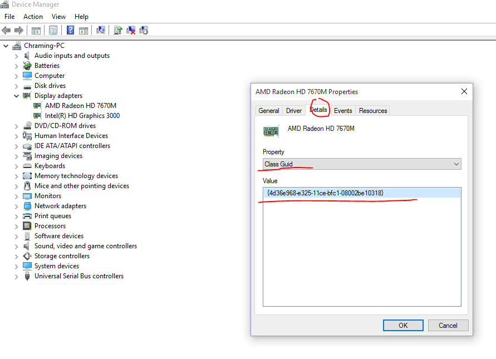This screenshot has width=496, height=359.
Task: Click Disable device down-arrow toolbar icon
Action: (144, 31)
